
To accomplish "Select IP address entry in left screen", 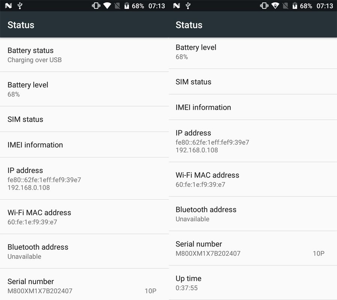I will (84, 178).
